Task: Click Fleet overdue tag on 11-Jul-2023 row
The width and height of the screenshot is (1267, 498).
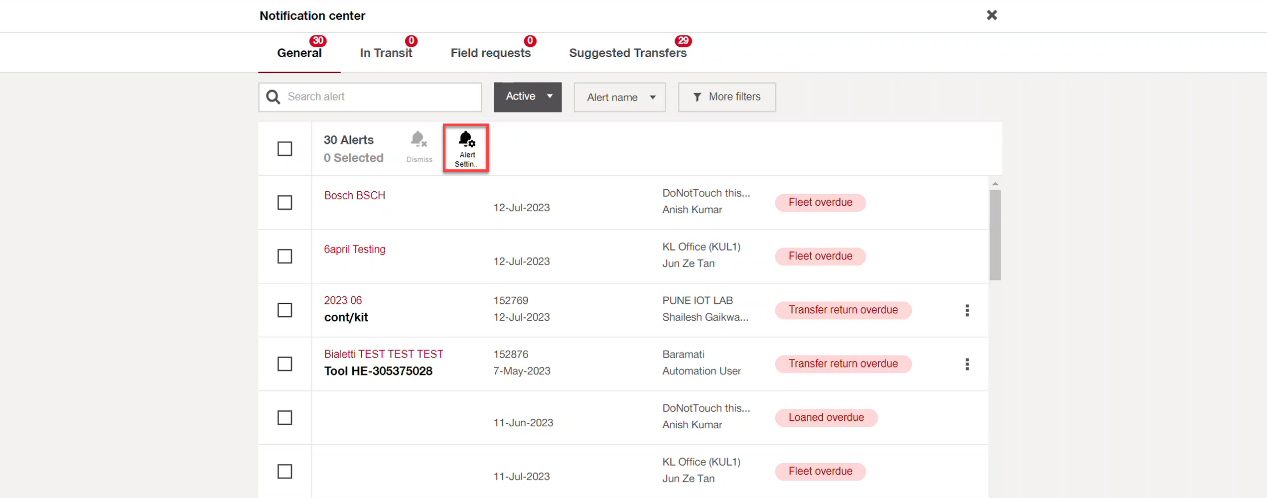Action: (x=820, y=472)
